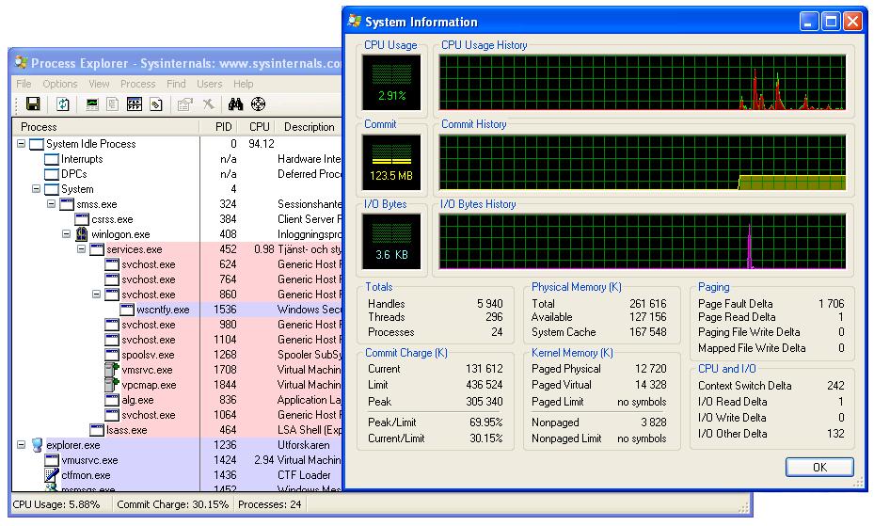Click 'CPU Usage: 5.88%' in status bar
874x526 pixels.
pos(56,504)
